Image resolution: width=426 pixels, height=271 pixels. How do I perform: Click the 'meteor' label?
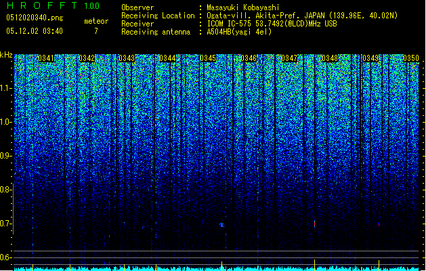click(96, 21)
